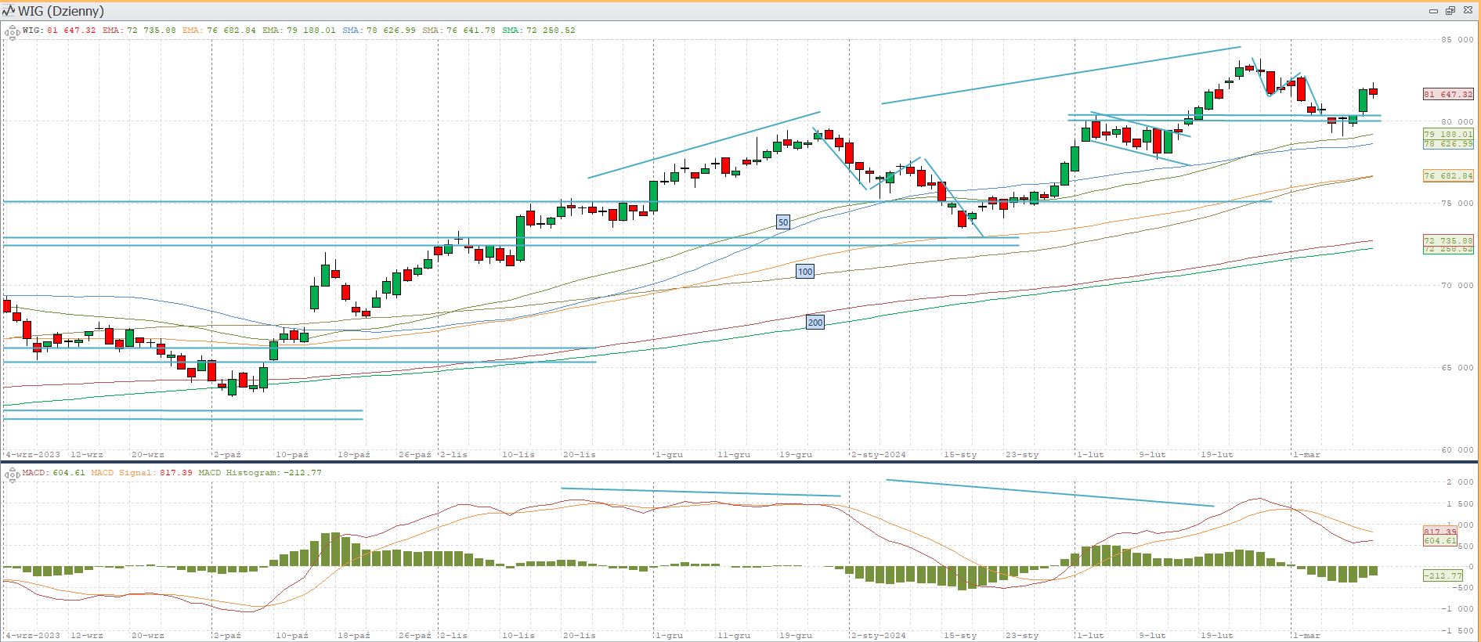This screenshot has height=642, width=1481.
Task: Restore the WIG chart window
Action: [1450, 11]
